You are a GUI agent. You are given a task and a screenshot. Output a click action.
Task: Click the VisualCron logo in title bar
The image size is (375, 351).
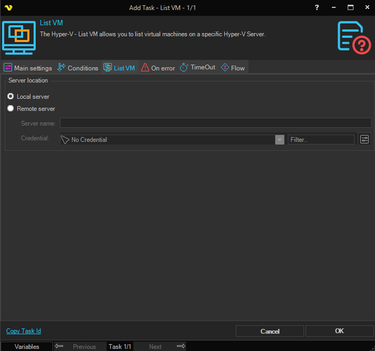click(8, 7)
